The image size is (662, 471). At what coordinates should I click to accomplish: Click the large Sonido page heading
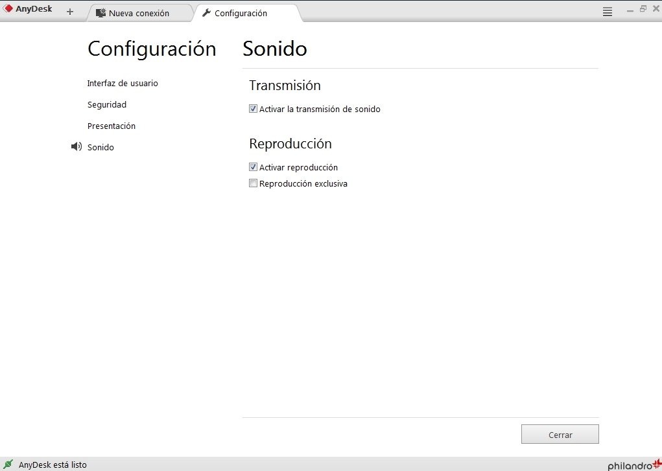(275, 49)
